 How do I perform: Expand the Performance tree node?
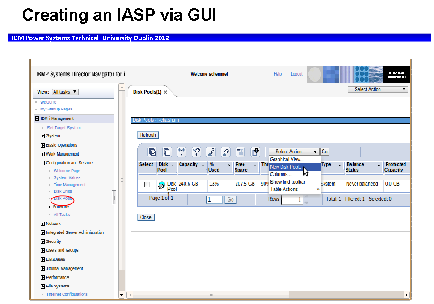tap(42, 278)
